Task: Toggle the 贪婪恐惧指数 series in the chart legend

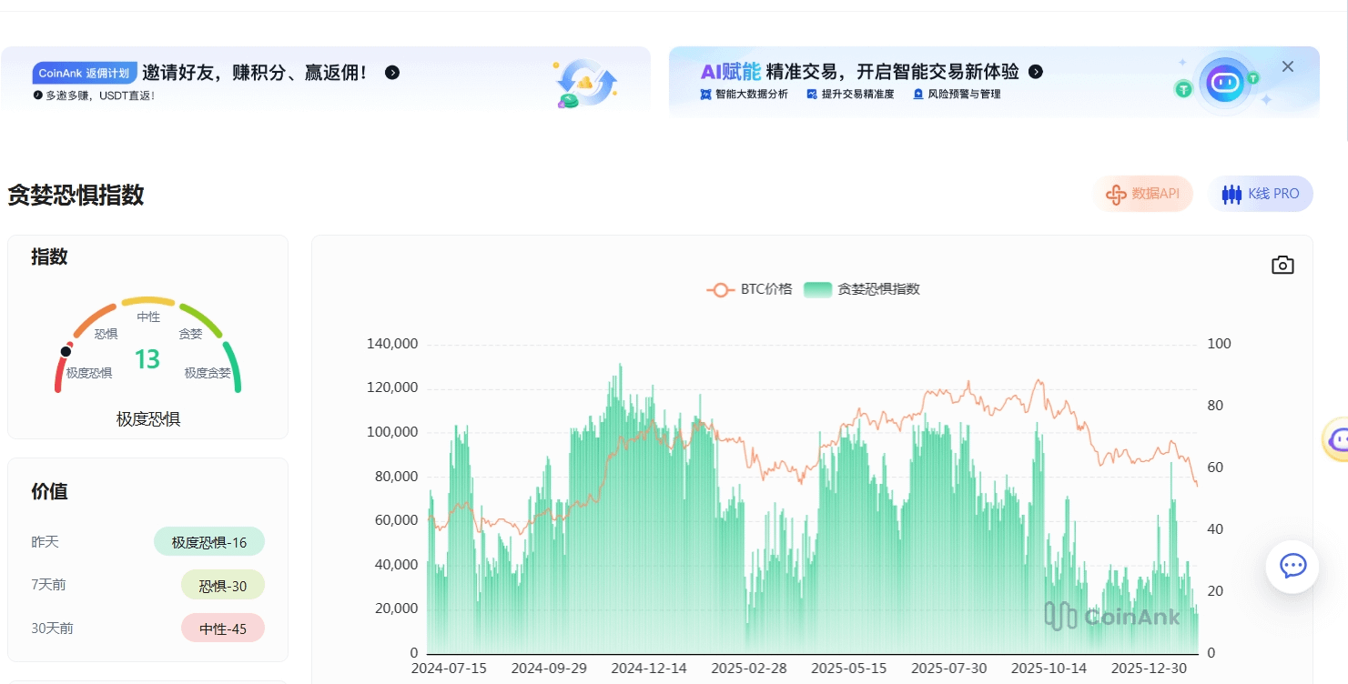Action: [x=862, y=289]
